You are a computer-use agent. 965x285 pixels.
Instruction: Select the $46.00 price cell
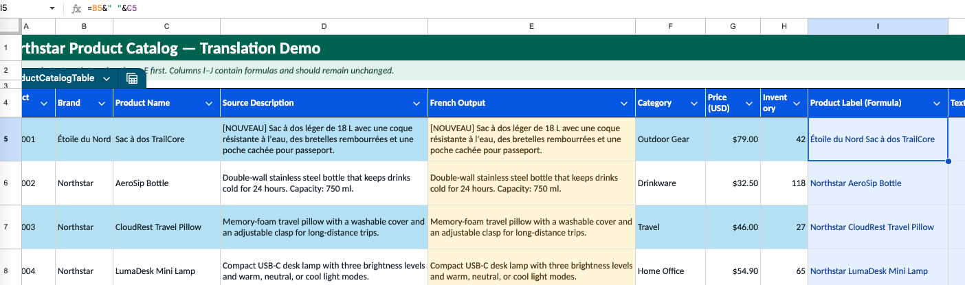coord(733,227)
